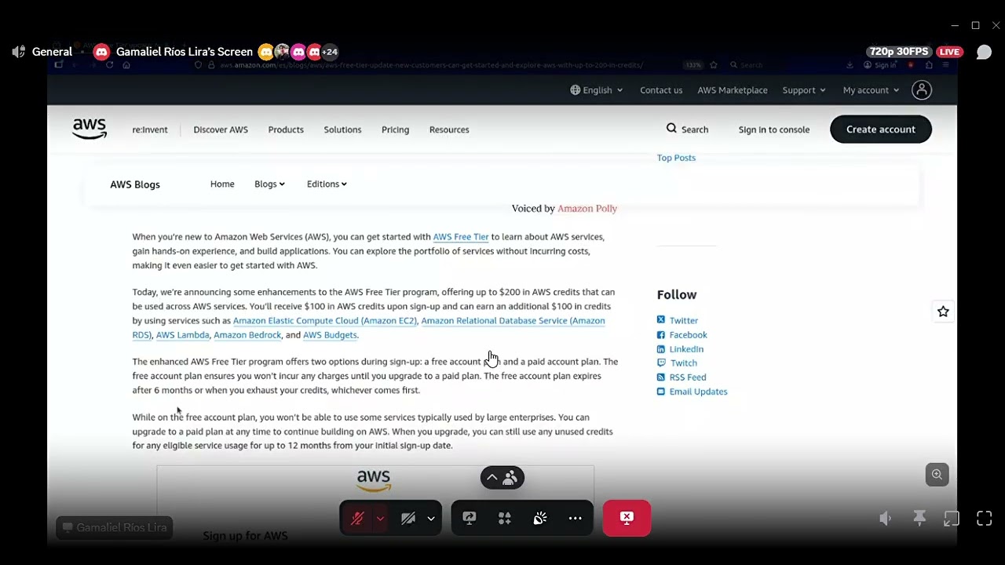The image size is (1005, 565).
Task: Click the AWS Search magnifier
Action: (x=671, y=129)
